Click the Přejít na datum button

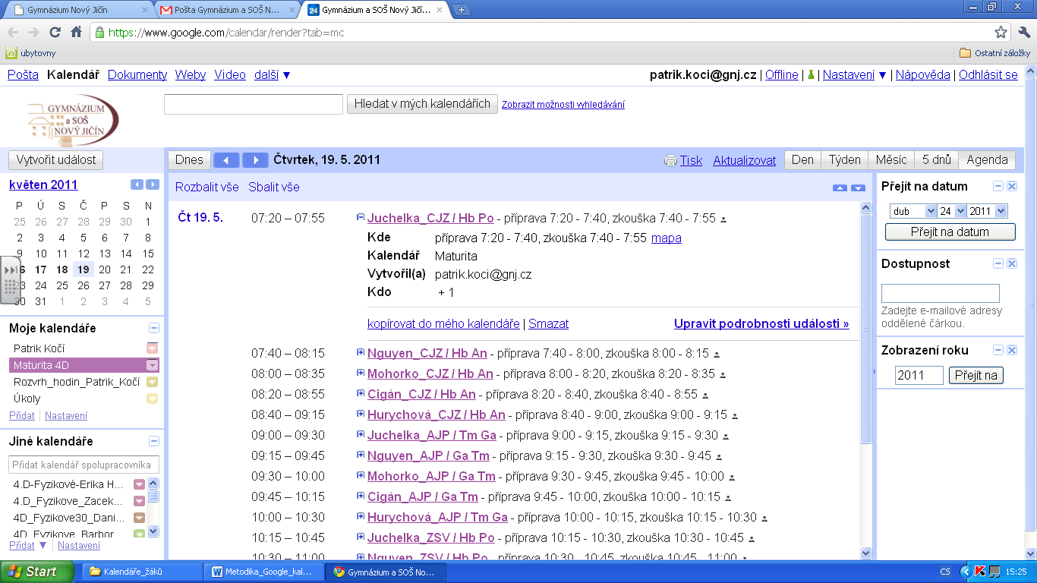point(950,232)
